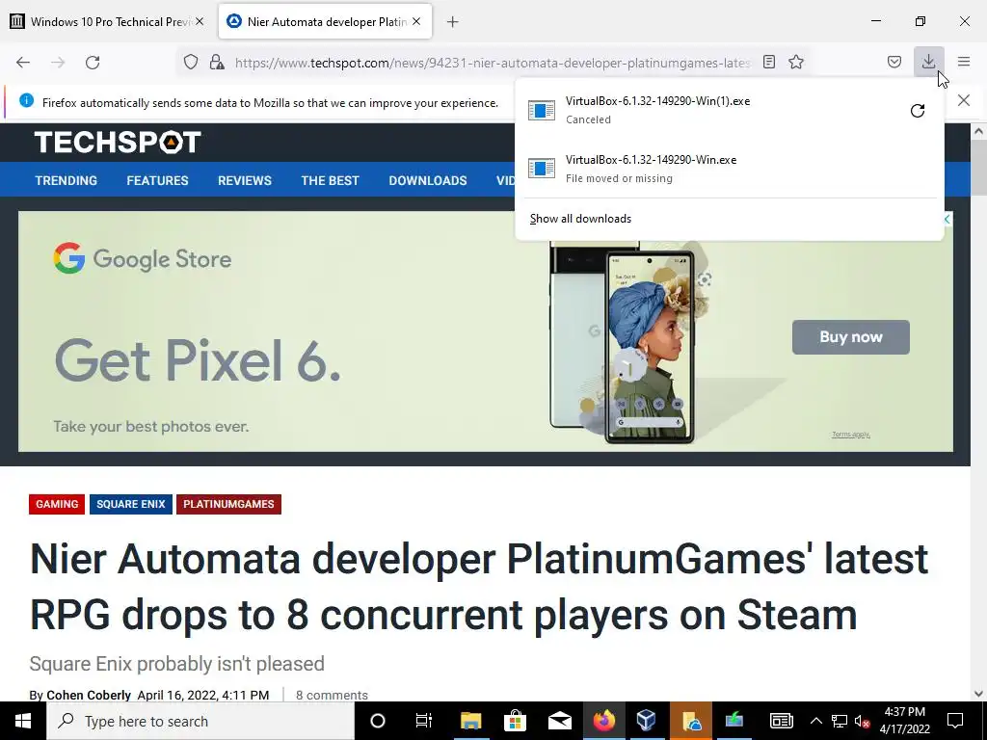987x740 pixels.
Task: Click the Terms apply link in ad
Action: 850,435
